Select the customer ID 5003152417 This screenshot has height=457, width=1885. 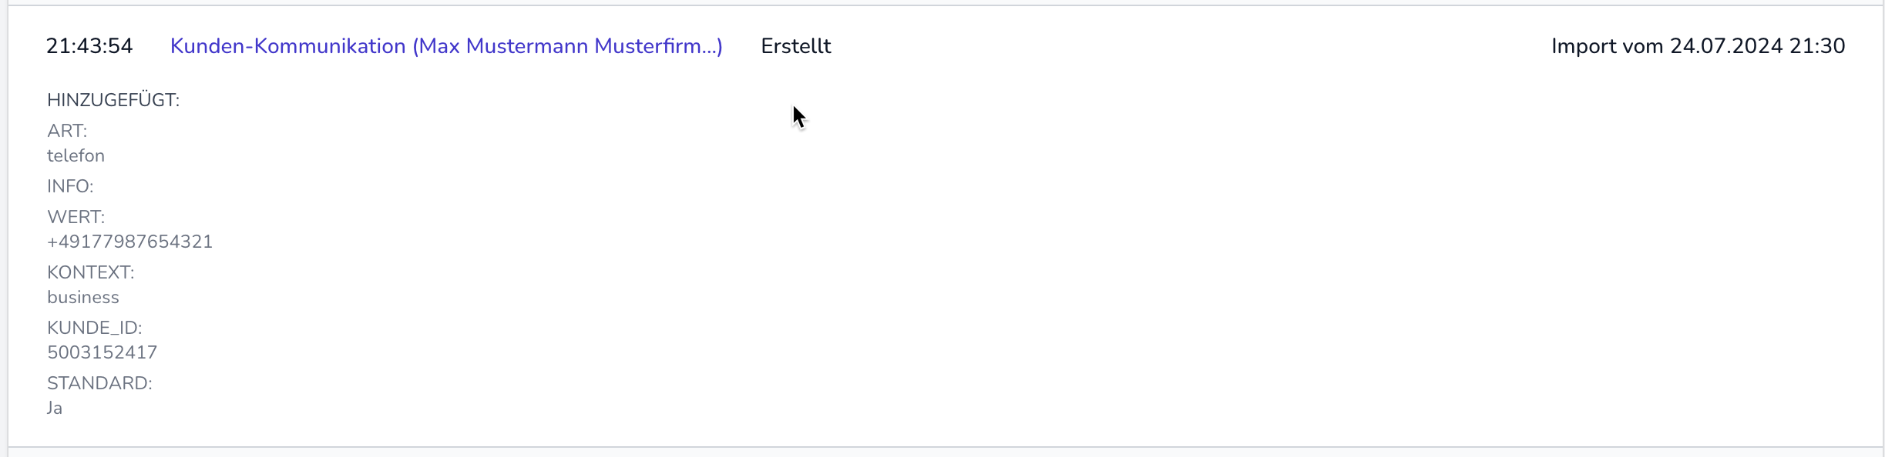102,352
